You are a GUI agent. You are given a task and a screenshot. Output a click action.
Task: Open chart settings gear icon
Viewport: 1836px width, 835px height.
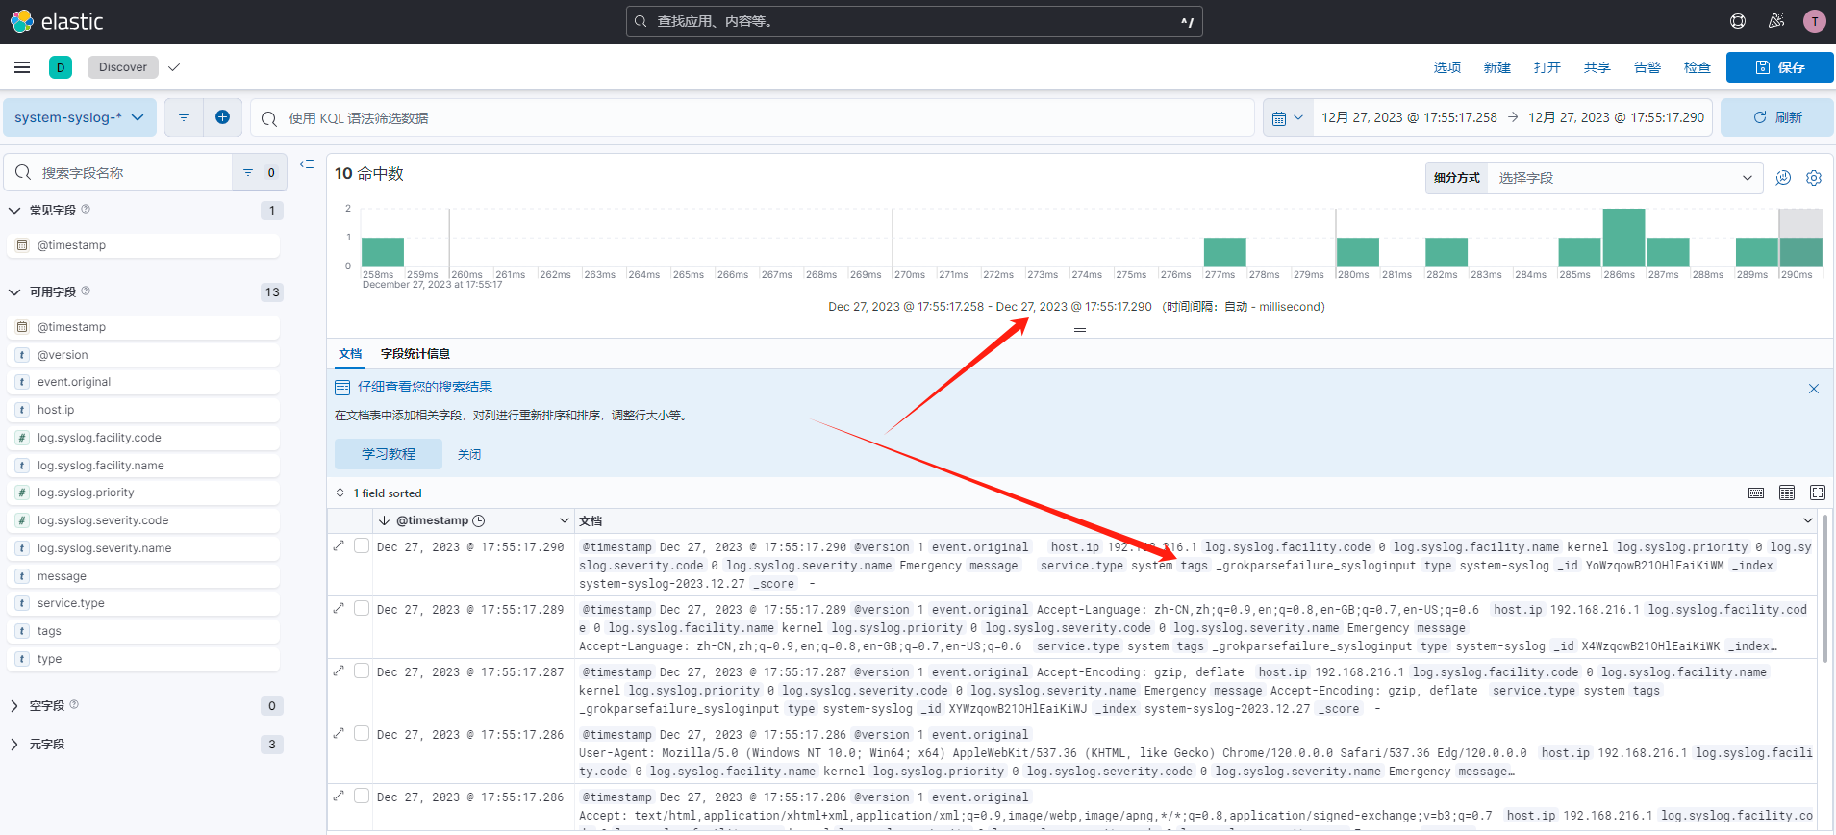pos(1814,178)
